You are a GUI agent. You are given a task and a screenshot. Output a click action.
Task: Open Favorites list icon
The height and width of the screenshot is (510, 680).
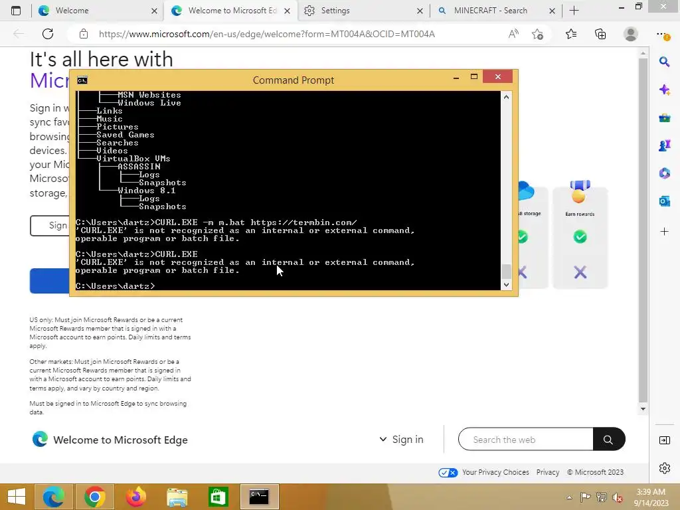(x=571, y=34)
